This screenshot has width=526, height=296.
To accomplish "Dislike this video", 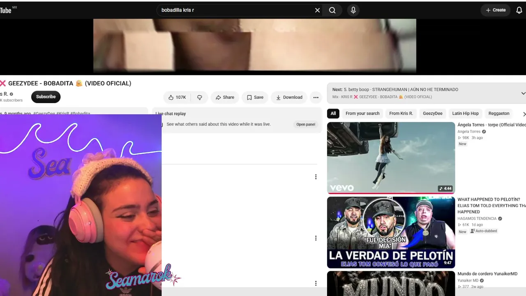I will [x=200, y=97].
